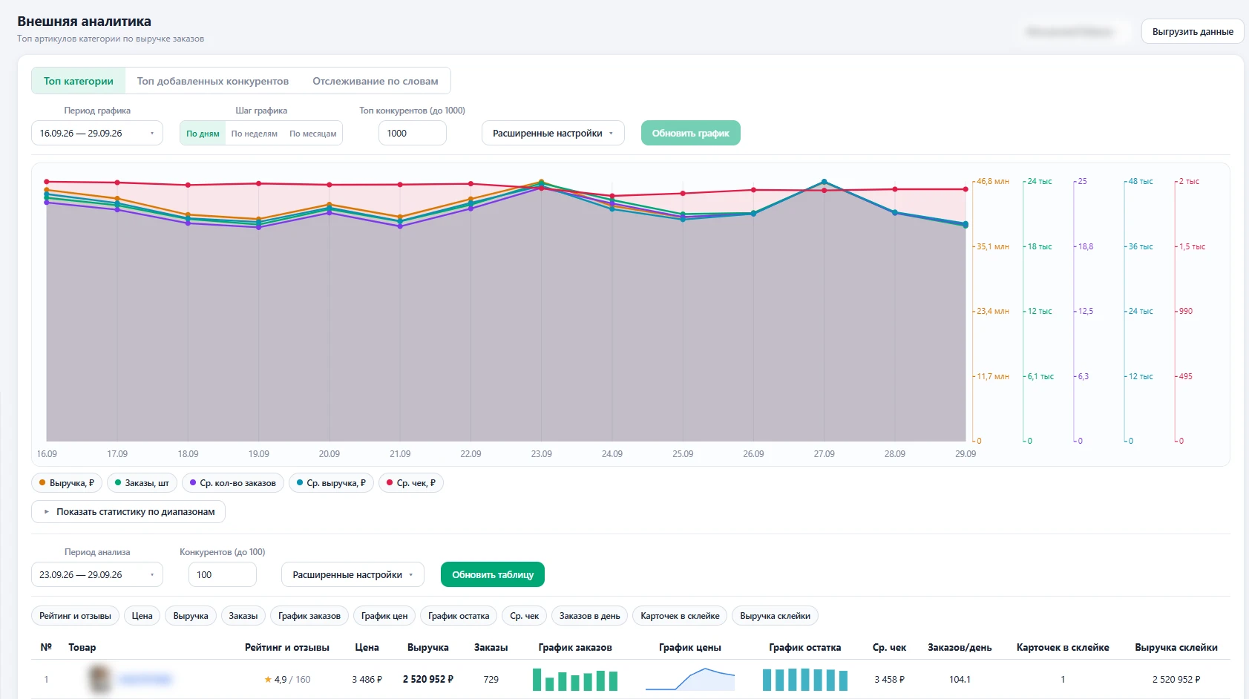Screen dimensions: 1249x699
Task: Toggle the Ср. чек column chip
Action: pyautogui.click(x=525, y=616)
